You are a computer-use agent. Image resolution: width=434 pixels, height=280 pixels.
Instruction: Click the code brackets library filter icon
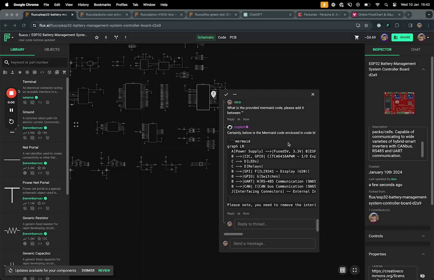click(42, 72)
